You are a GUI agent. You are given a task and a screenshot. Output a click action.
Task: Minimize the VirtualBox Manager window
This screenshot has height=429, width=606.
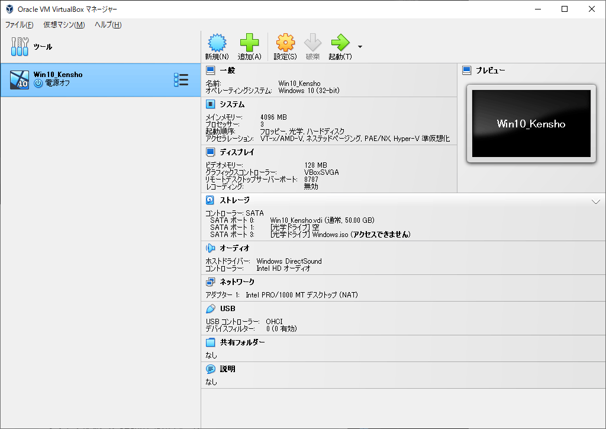[x=538, y=9]
